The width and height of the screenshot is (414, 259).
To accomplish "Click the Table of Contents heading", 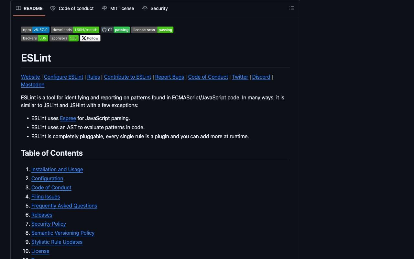I will coord(52,153).
